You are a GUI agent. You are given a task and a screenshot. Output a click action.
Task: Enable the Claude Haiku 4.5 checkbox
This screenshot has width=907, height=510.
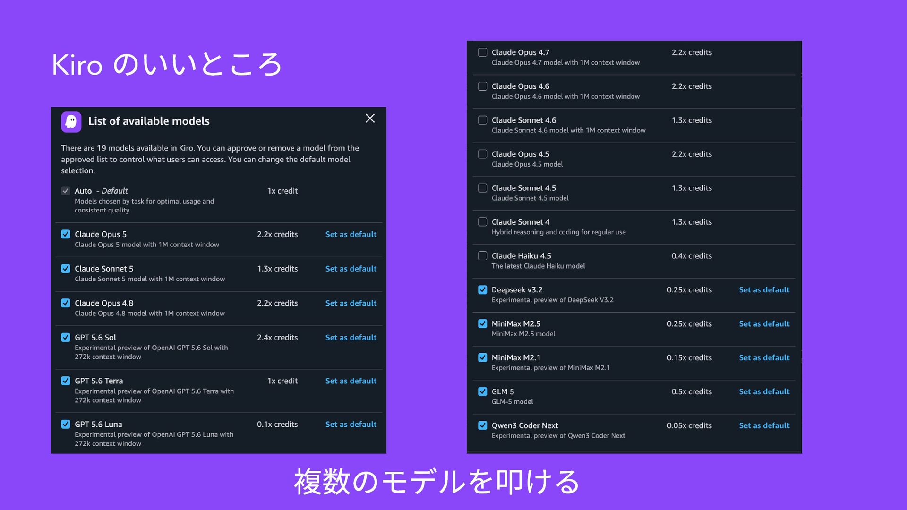tap(483, 256)
